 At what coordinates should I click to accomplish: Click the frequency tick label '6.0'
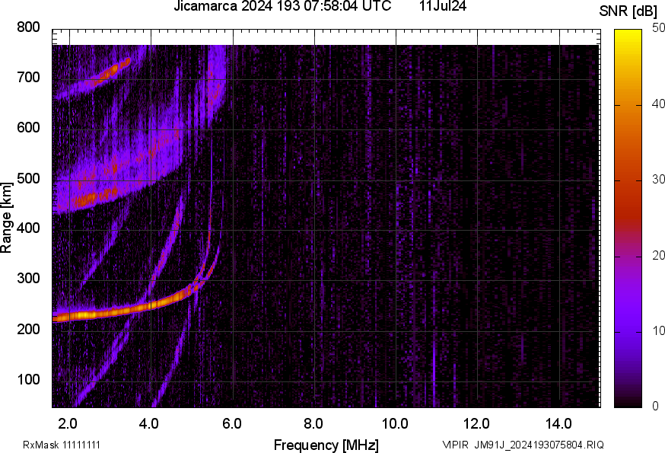231,424
